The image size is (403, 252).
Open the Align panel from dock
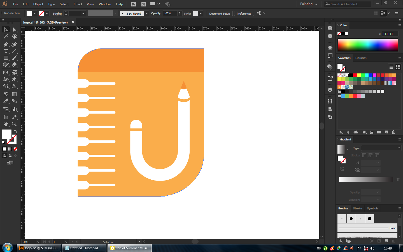(x=330, y=109)
